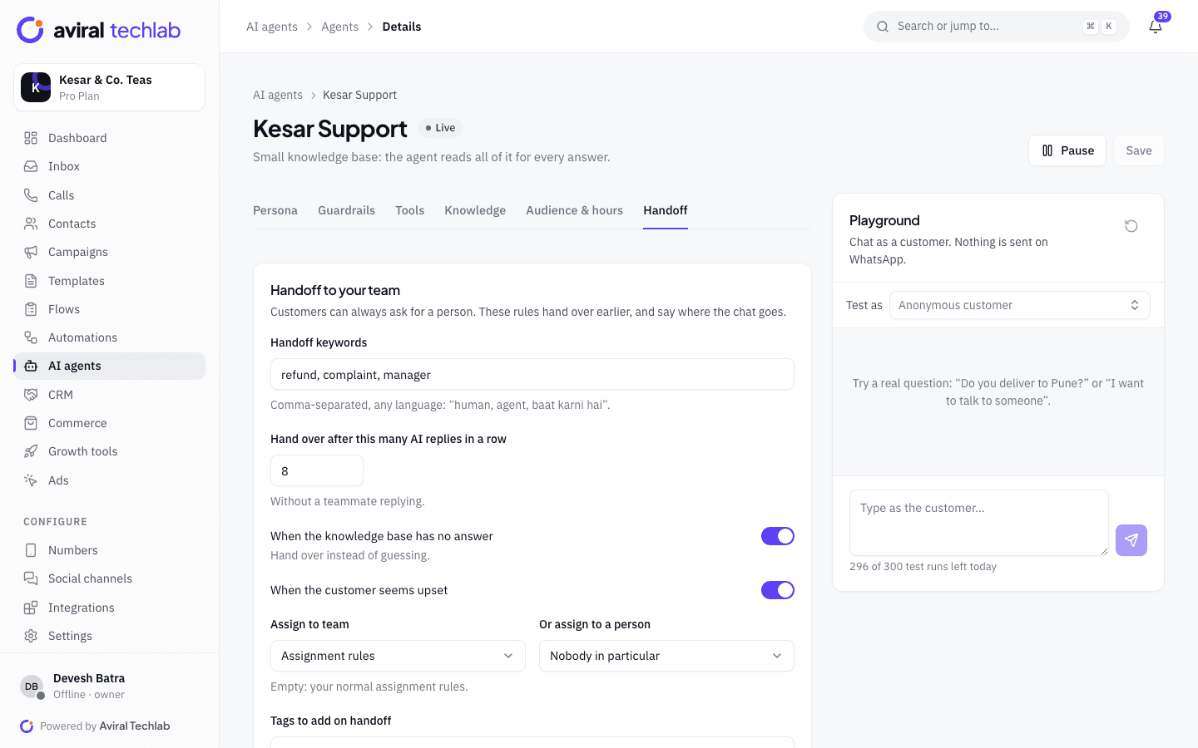Screen dimensions: 1198x748
Task: Click the CONFIGURE section heading
Action: click(x=55, y=522)
